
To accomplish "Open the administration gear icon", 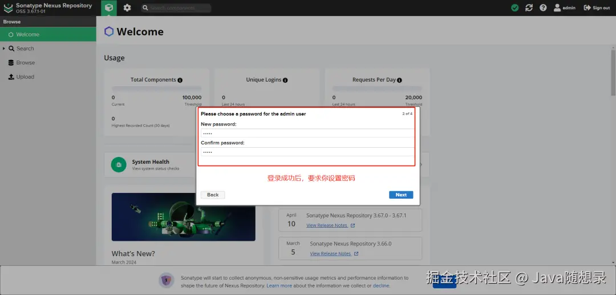I will pos(127,8).
